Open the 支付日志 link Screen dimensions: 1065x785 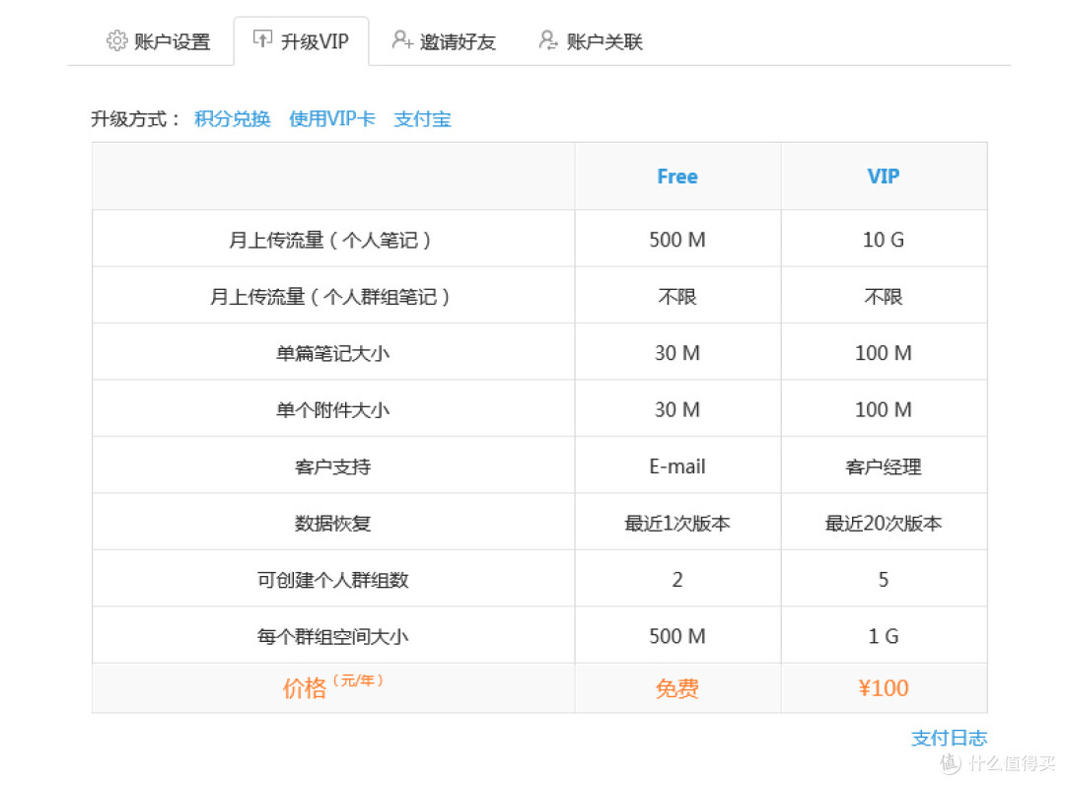tap(949, 738)
